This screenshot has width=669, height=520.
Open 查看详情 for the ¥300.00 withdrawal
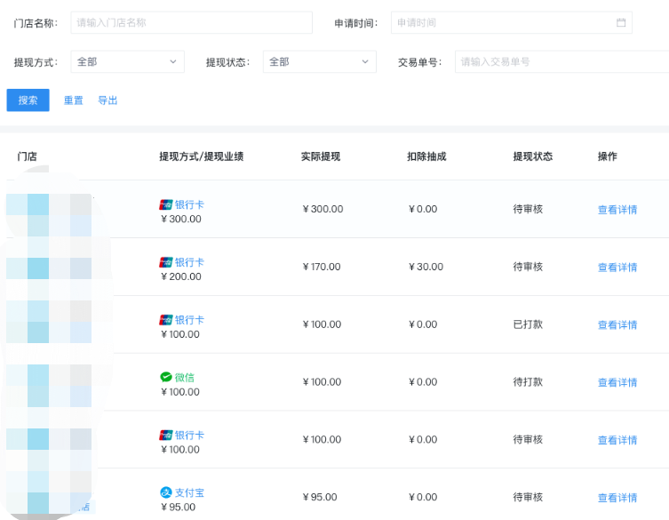(617, 210)
